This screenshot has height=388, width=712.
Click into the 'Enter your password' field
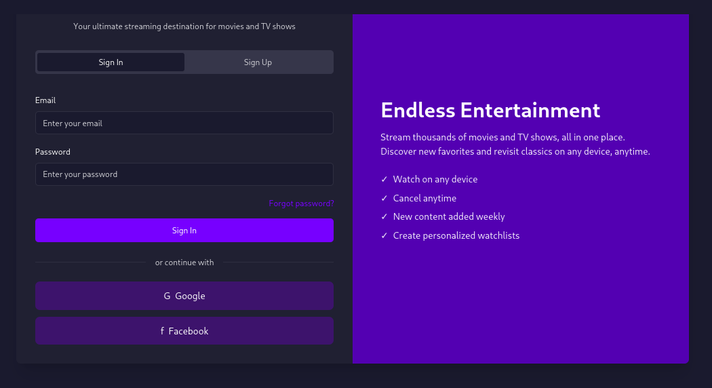point(184,174)
